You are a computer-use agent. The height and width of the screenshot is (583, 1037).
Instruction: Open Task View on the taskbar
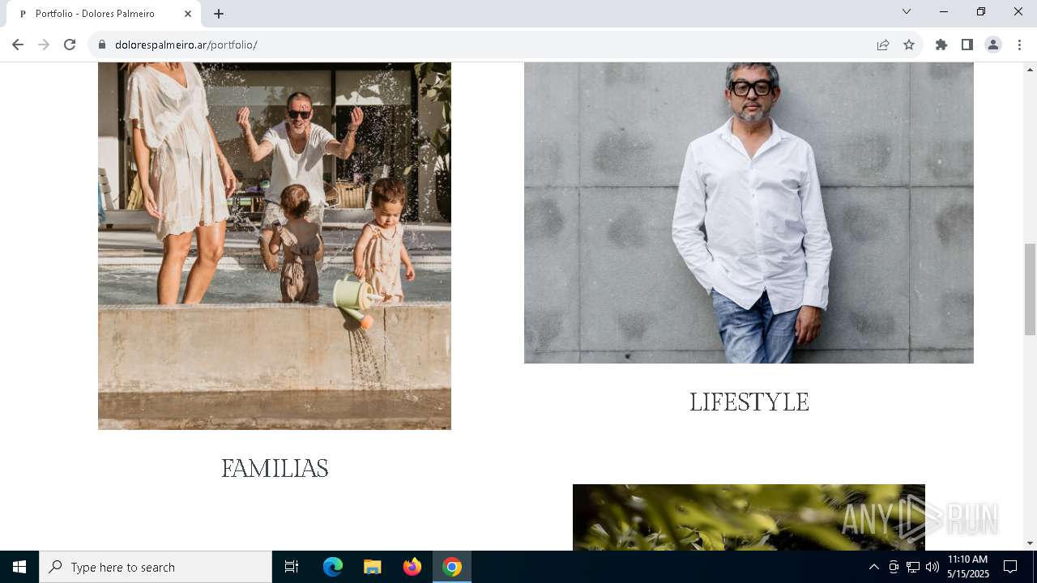point(292,567)
